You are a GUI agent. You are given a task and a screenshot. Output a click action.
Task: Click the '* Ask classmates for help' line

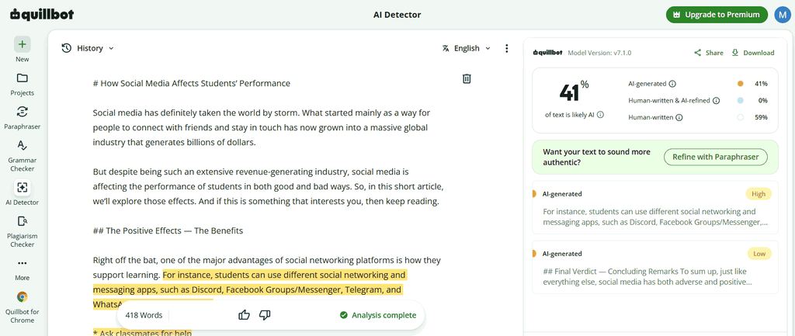pyautogui.click(x=143, y=332)
